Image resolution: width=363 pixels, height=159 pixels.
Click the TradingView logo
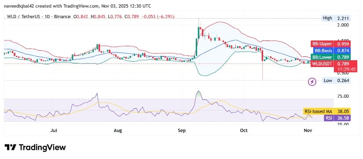pyautogui.click(x=35, y=148)
